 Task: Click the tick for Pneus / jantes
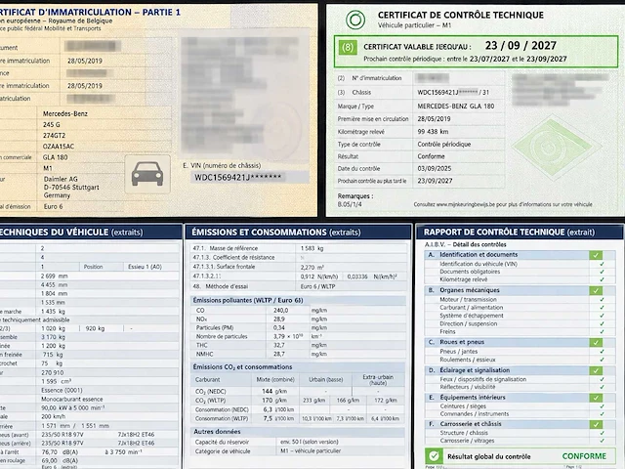[x=602, y=352]
